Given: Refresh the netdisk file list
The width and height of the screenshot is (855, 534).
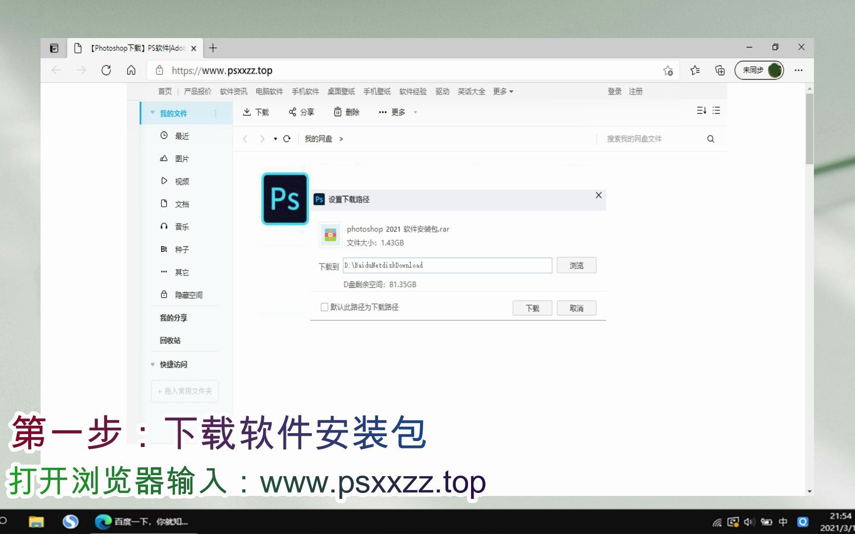Looking at the screenshot, I should (x=287, y=139).
